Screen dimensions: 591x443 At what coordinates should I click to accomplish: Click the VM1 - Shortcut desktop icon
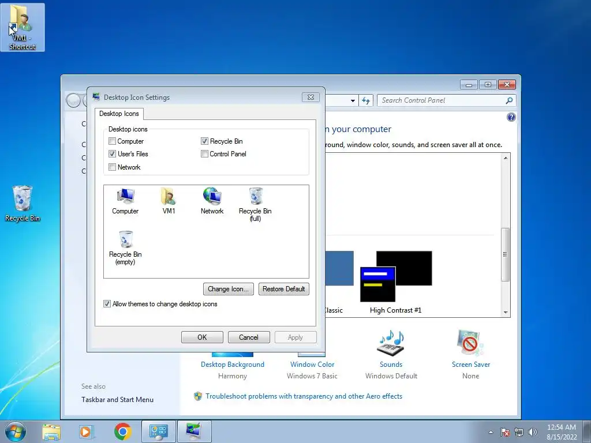point(23,28)
